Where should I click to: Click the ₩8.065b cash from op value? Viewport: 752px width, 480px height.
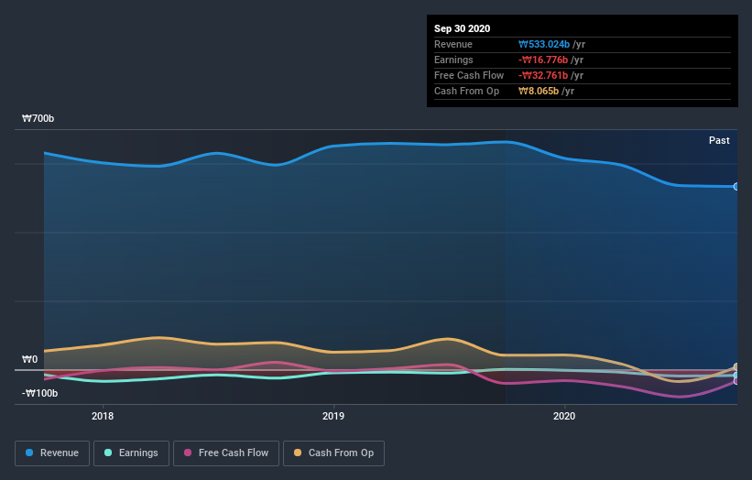[x=539, y=91]
